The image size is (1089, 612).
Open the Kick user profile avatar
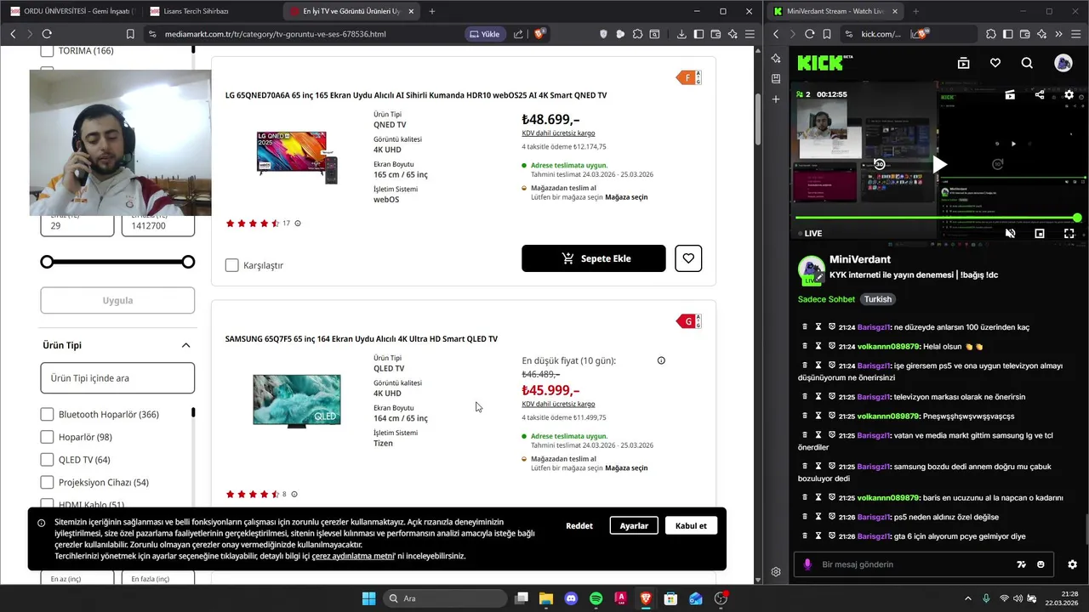[1063, 63]
